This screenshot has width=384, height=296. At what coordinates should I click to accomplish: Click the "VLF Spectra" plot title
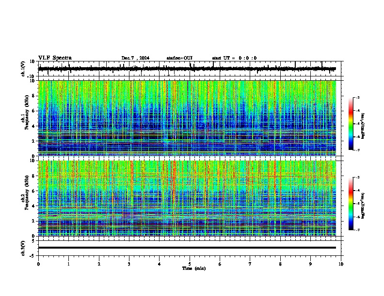55,58
